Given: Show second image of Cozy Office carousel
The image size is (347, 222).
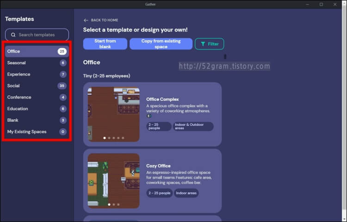Looking at the screenshot, I should pyautogui.click(x=114, y=204).
